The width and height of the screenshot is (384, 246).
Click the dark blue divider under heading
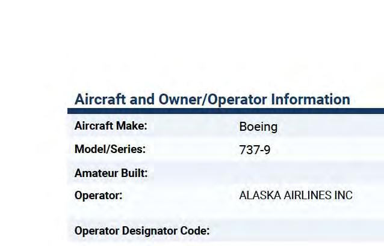(226, 111)
